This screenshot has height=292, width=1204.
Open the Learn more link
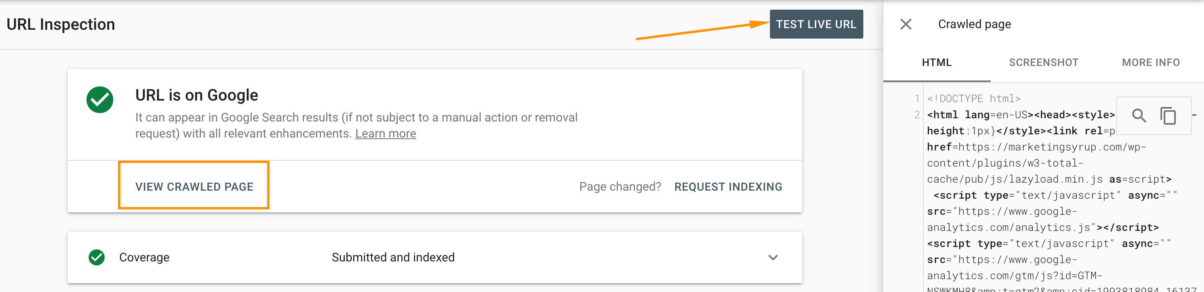click(x=386, y=133)
